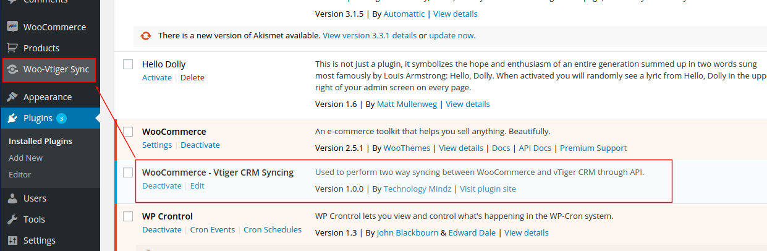767x251 pixels.
Task: Deactivate the WooCommerce plugin
Action: tap(200, 145)
